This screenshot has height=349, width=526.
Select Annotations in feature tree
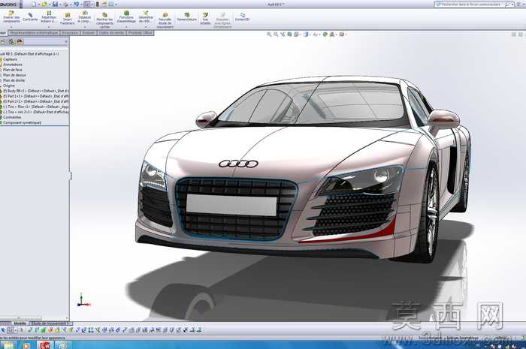[13, 65]
